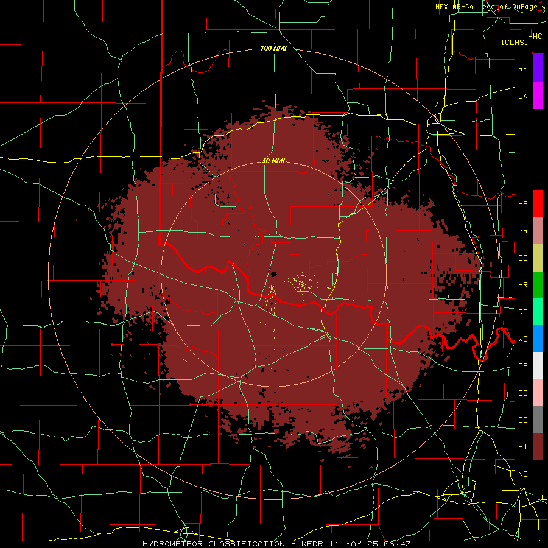548x548 pixels.
Task: Click the BI legend label
Action: tap(522, 447)
